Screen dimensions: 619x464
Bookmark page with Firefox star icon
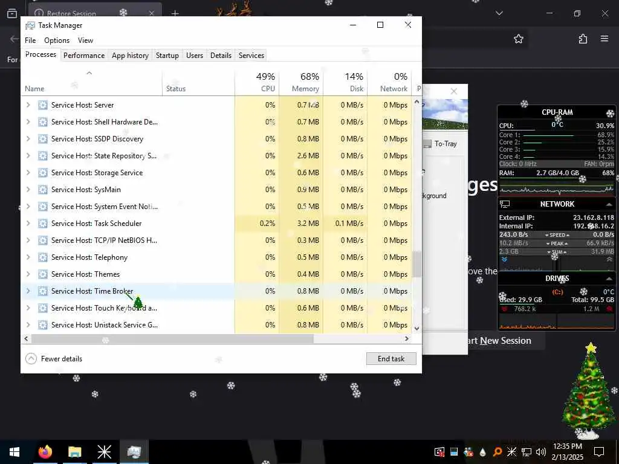tap(518, 39)
